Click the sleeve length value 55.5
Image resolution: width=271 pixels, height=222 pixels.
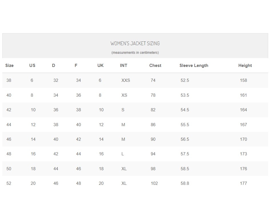pos(185,125)
